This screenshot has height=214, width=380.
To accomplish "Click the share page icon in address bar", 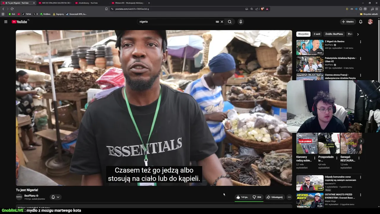I will pyautogui.click(x=257, y=9).
